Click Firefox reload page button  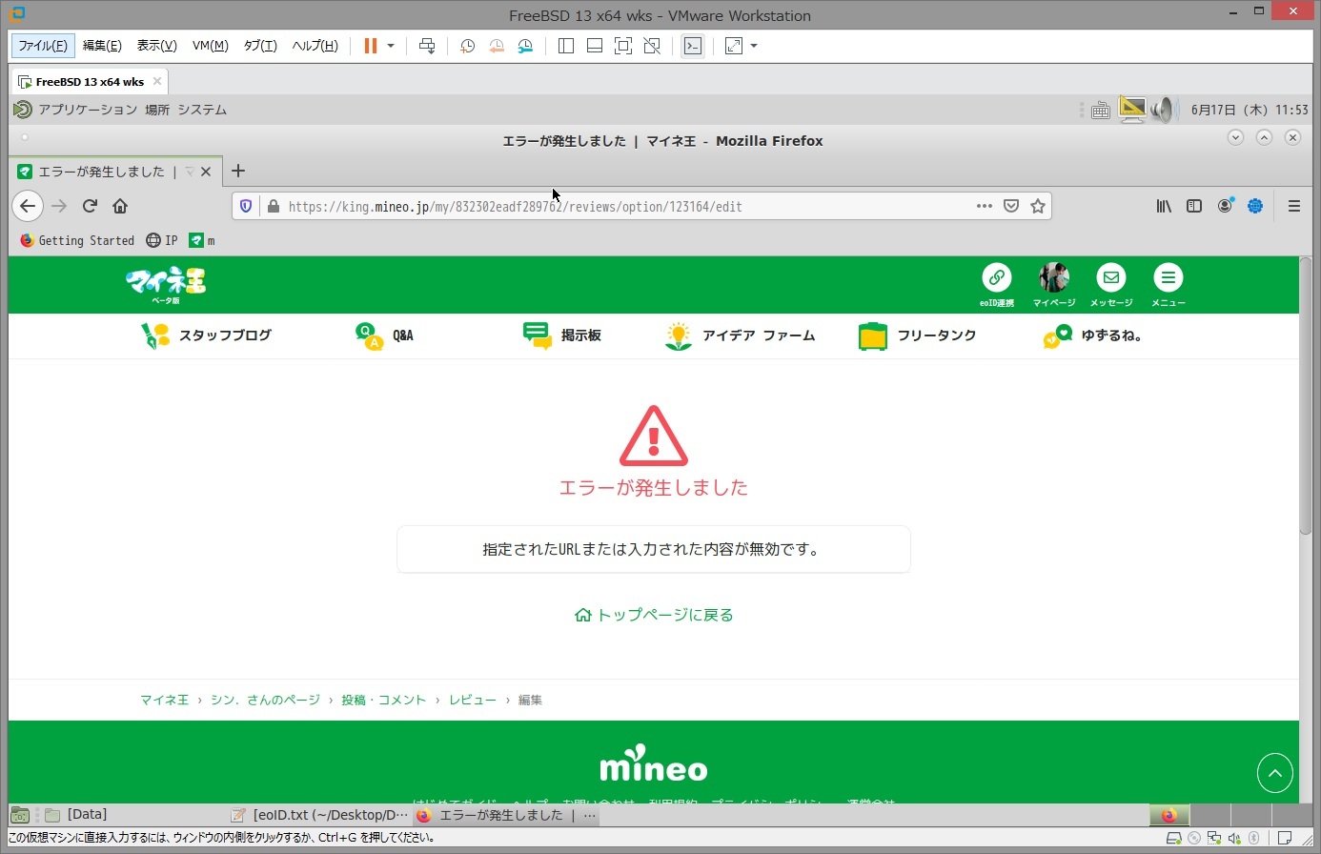tap(90, 206)
